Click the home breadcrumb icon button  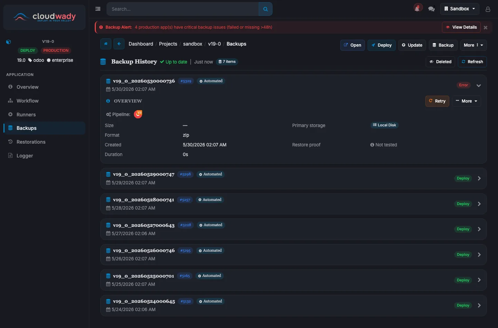[106, 44]
